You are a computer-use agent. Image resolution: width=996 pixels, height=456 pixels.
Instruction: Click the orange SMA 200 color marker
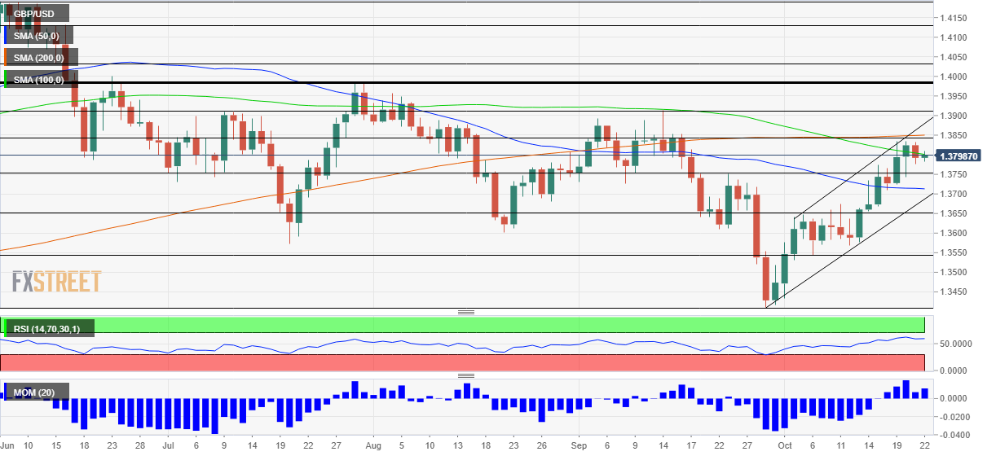[x=6, y=58]
